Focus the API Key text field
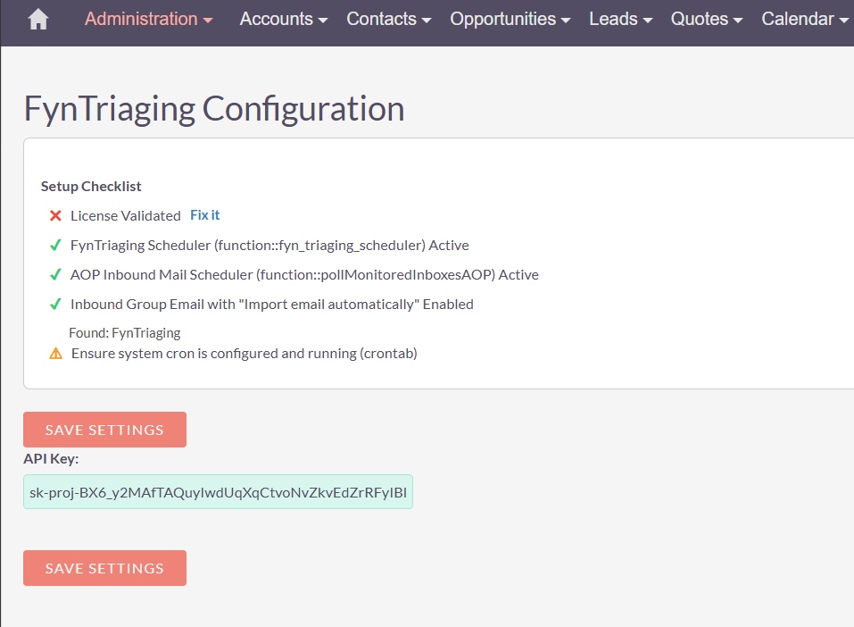The height and width of the screenshot is (627, 854). (218, 491)
